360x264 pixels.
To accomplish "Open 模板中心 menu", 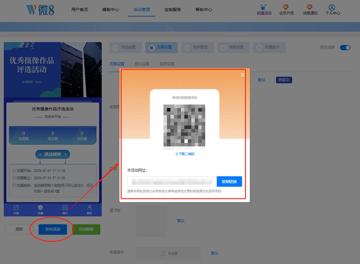I will 110,10.
